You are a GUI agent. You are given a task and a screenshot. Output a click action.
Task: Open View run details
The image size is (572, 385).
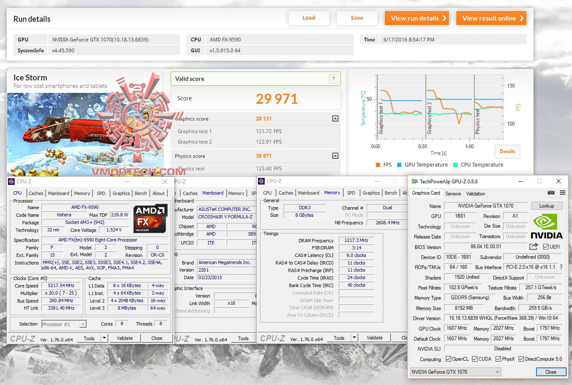tap(417, 18)
